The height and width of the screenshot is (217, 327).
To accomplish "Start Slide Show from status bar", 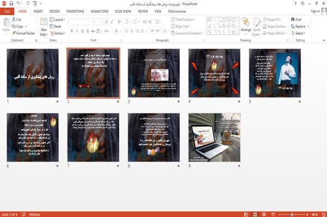I will 273,214.
